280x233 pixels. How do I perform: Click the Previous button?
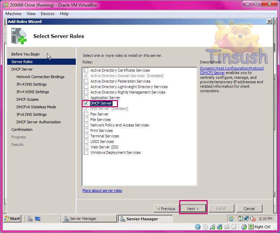coord(166,209)
